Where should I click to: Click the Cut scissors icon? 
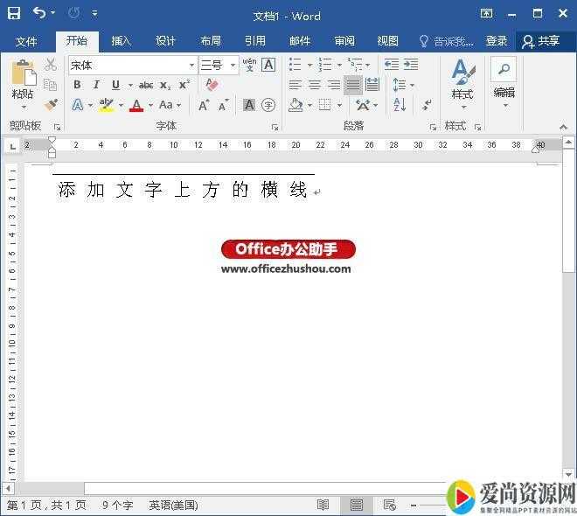click(x=51, y=65)
